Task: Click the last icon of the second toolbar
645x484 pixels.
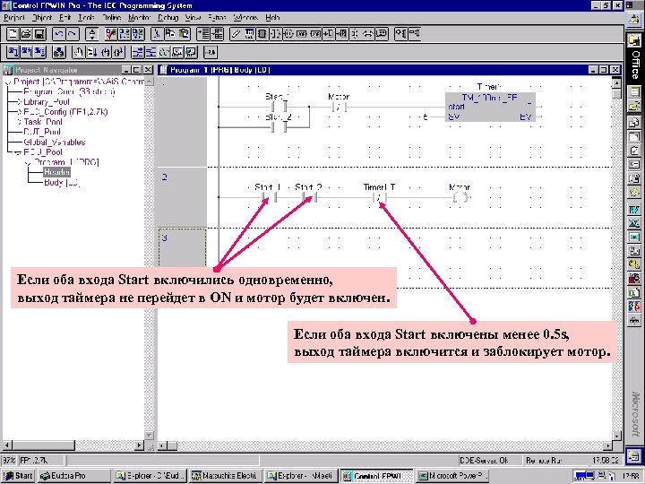Action: [x=211, y=52]
